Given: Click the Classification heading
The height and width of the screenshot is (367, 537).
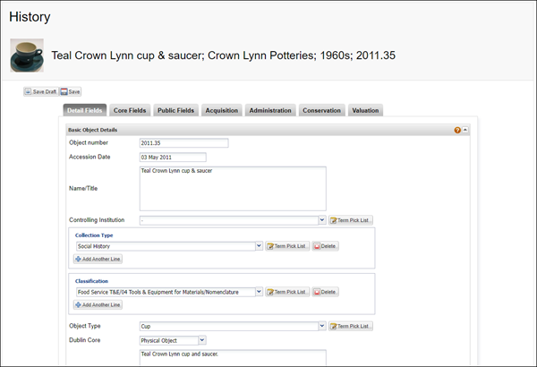Looking at the screenshot, I should (x=91, y=281).
